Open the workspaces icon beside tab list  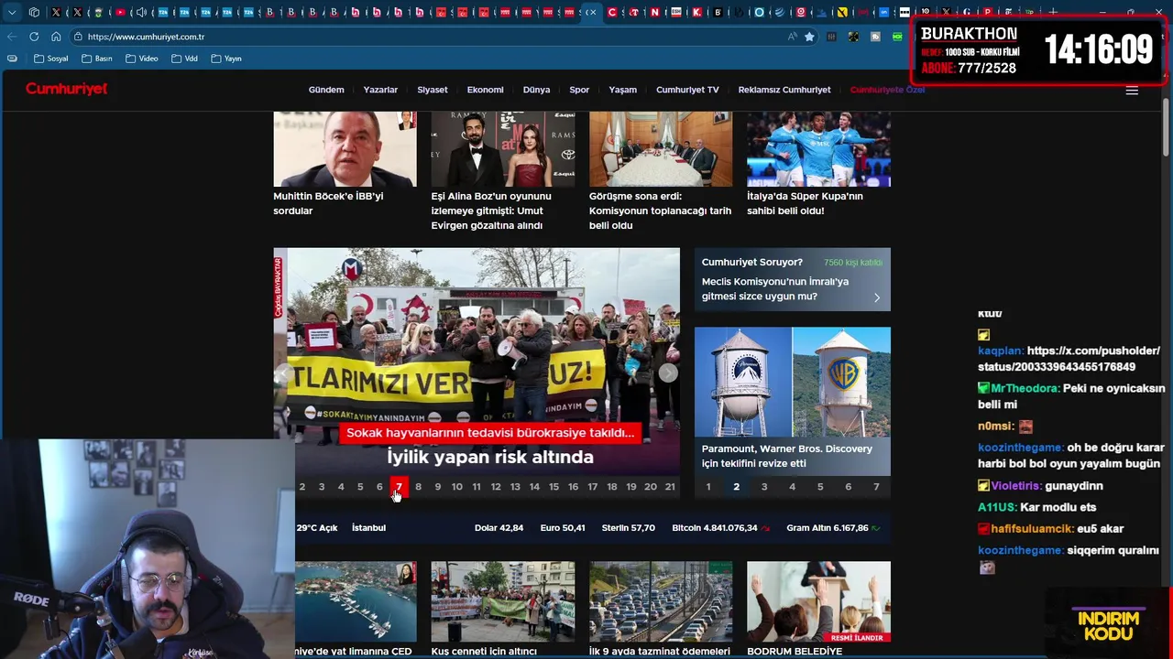(34, 12)
